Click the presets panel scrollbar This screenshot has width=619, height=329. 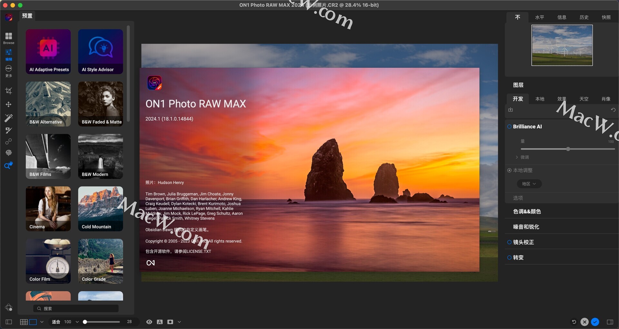click(x=128, y=74)
